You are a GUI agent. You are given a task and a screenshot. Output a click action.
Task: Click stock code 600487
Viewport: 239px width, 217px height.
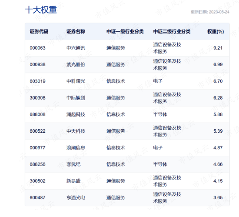pos(38,197)
